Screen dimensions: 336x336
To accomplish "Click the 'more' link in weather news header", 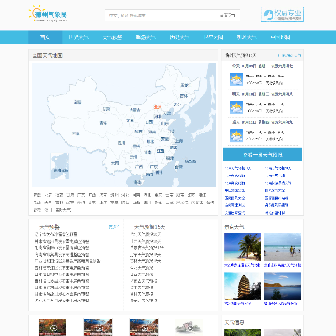I will [x=114, y=227].
